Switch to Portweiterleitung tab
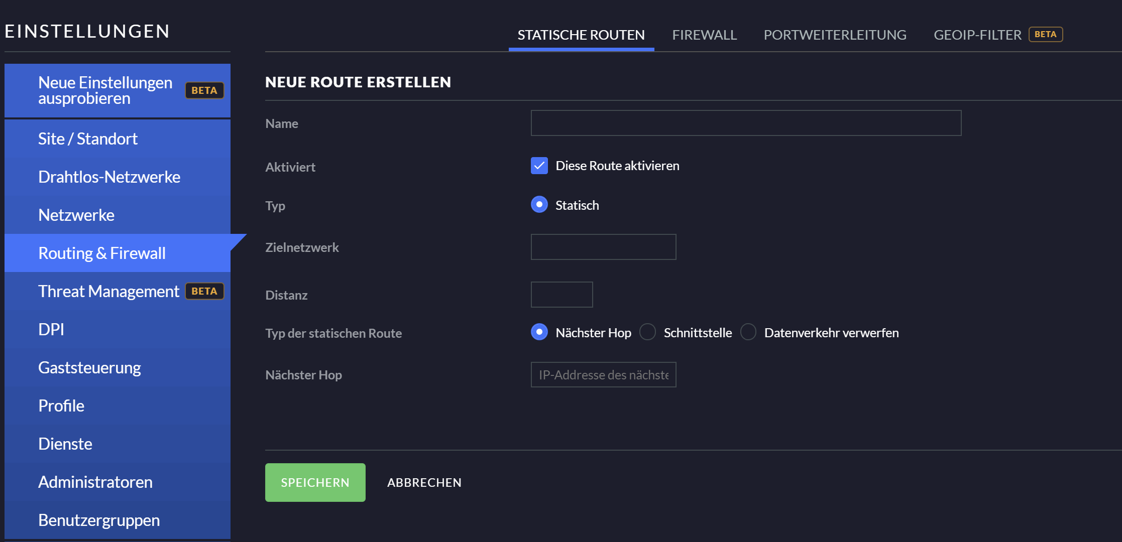The height and width of the screenshot is (542, 1122). 835,35
